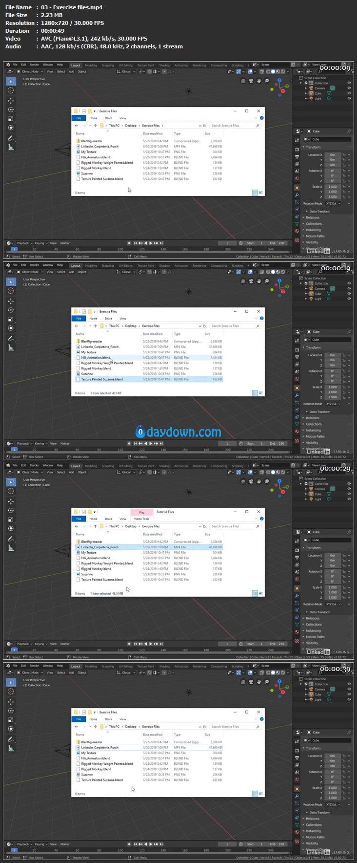Click highlighted LinkedIn_Carpinteria_Porch row

(149, 547)
